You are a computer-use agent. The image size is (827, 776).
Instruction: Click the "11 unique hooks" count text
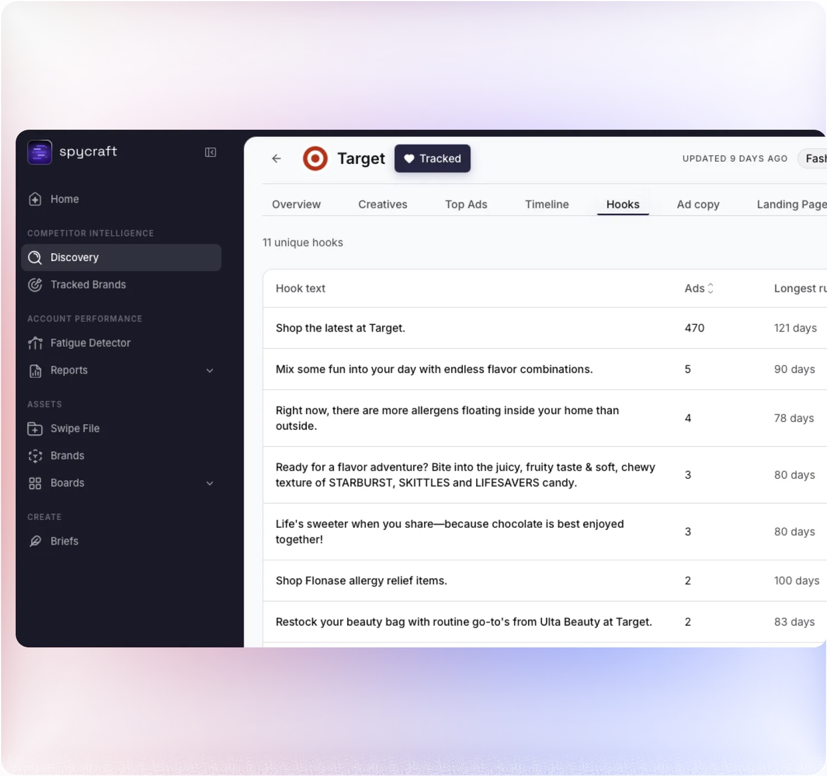(x=303, y=243)
